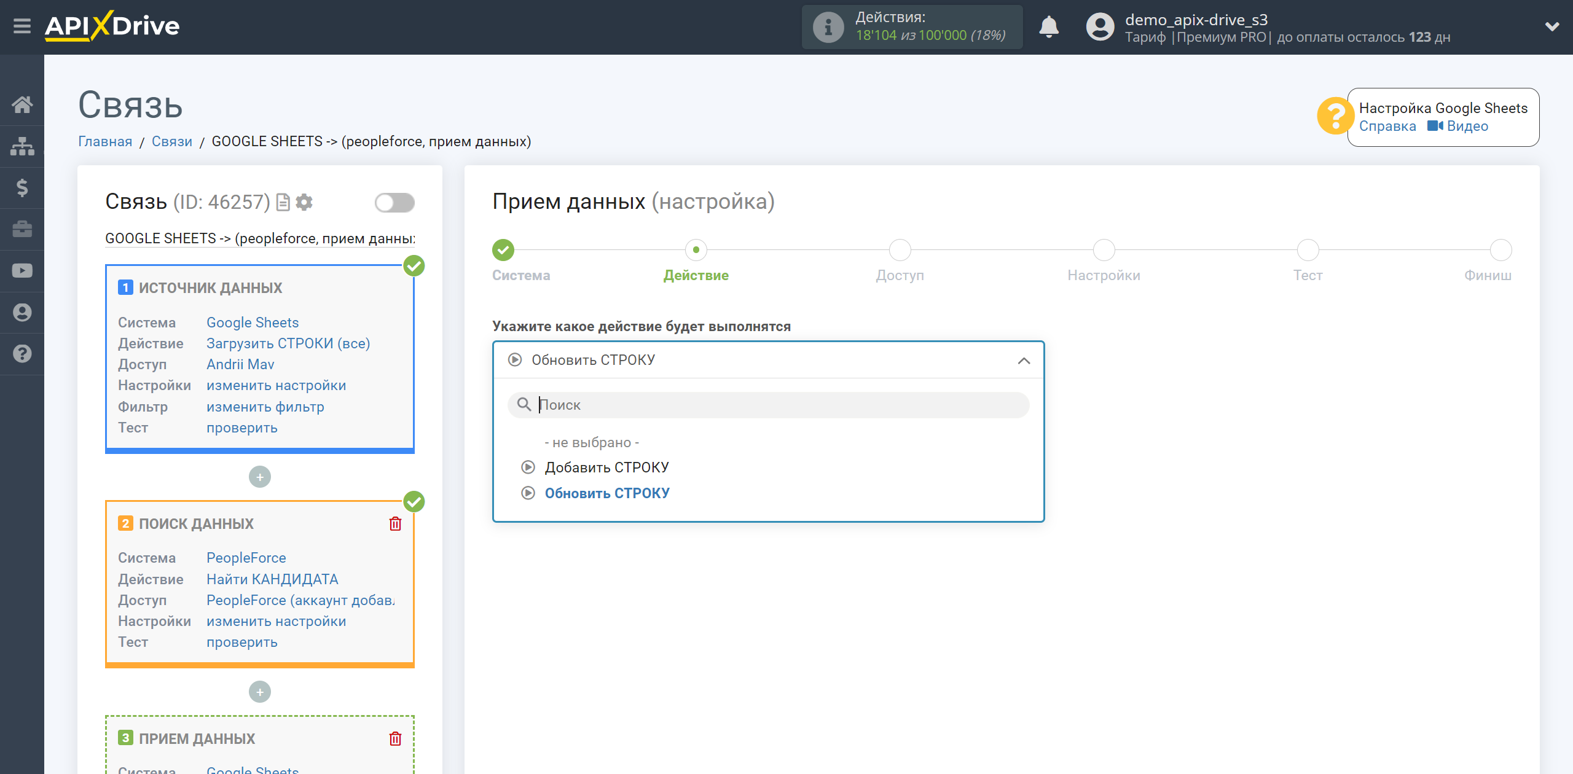Screen dimensions: 1573x774
Task: Click Найти КАНДИДАТА action link
Action: (x=272, y=579)
